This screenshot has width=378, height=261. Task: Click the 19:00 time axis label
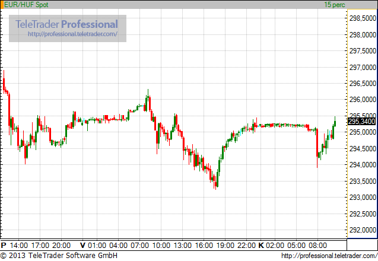225,246
